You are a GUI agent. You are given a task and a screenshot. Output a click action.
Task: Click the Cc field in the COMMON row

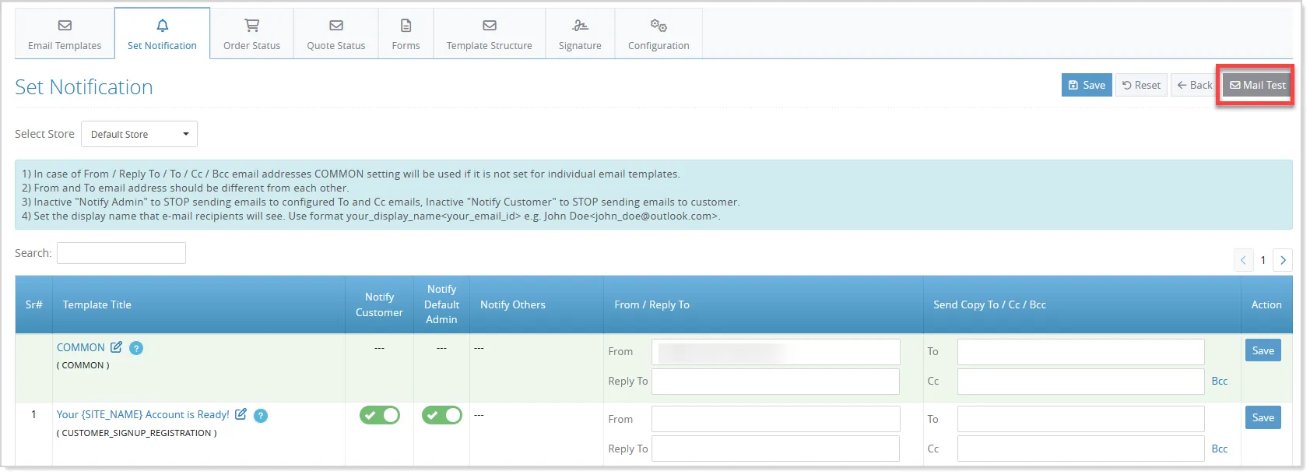[x=1081, y=382]
